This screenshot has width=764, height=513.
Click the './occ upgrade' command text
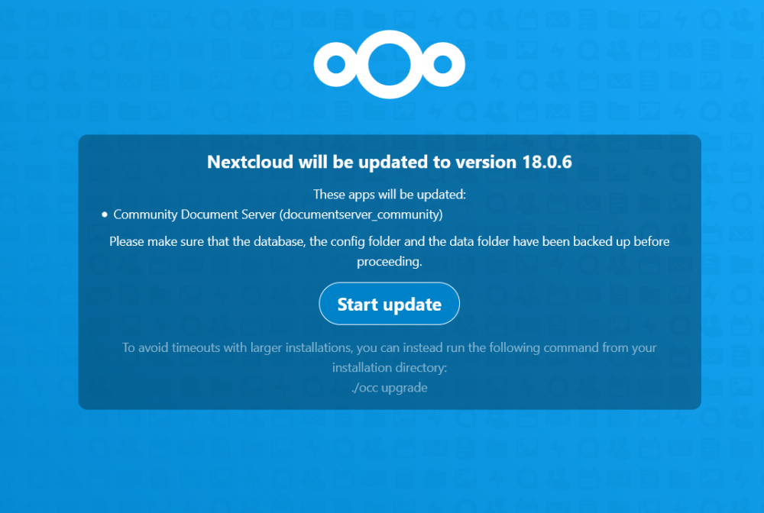coord(390,388)
